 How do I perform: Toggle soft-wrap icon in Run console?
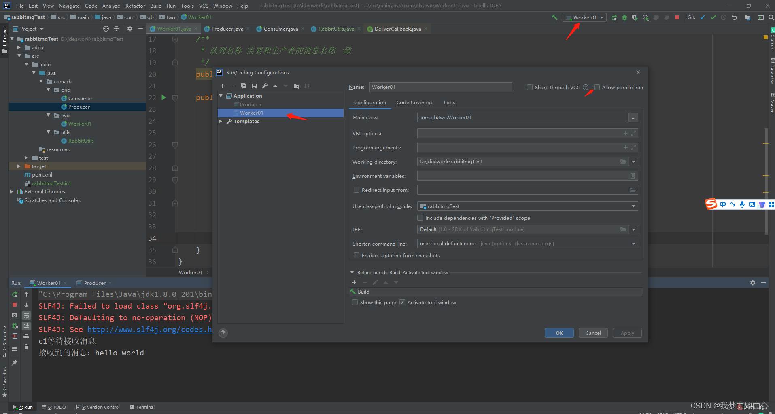pyautogui.click(x=26, y=315)
